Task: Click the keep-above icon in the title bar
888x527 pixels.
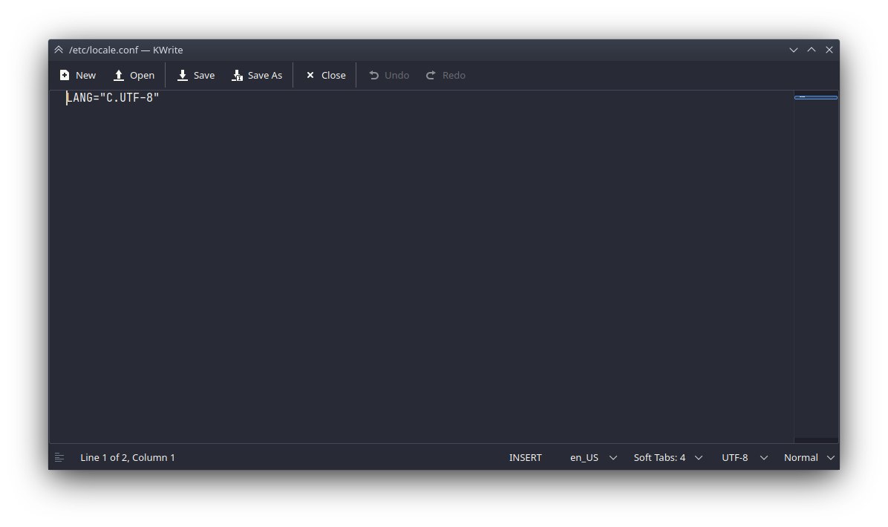Action: 59,50
